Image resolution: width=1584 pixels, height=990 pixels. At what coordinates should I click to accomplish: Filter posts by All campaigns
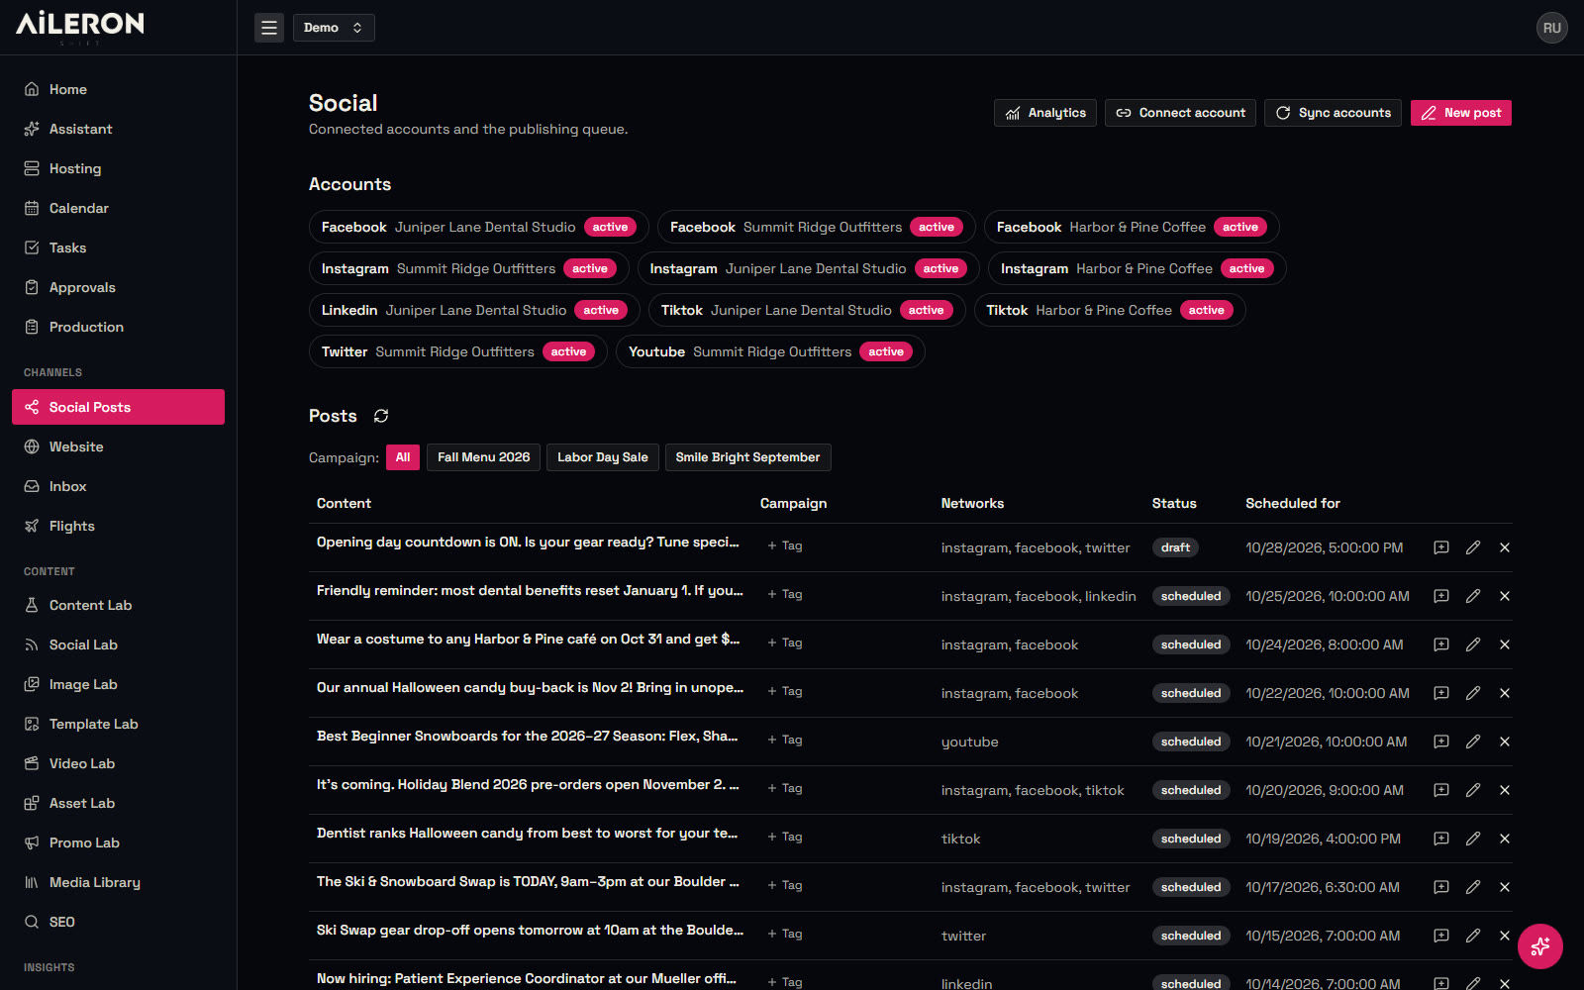403,457
